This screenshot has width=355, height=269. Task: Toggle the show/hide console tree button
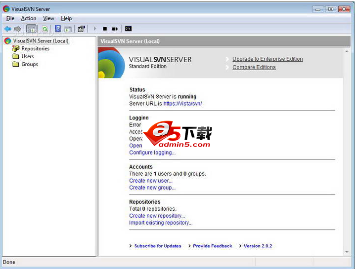point(31,29)
